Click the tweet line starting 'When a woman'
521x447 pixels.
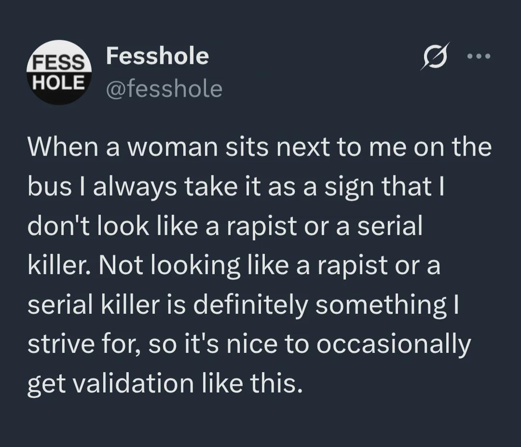pyautogui.click(x=260, y=147)
